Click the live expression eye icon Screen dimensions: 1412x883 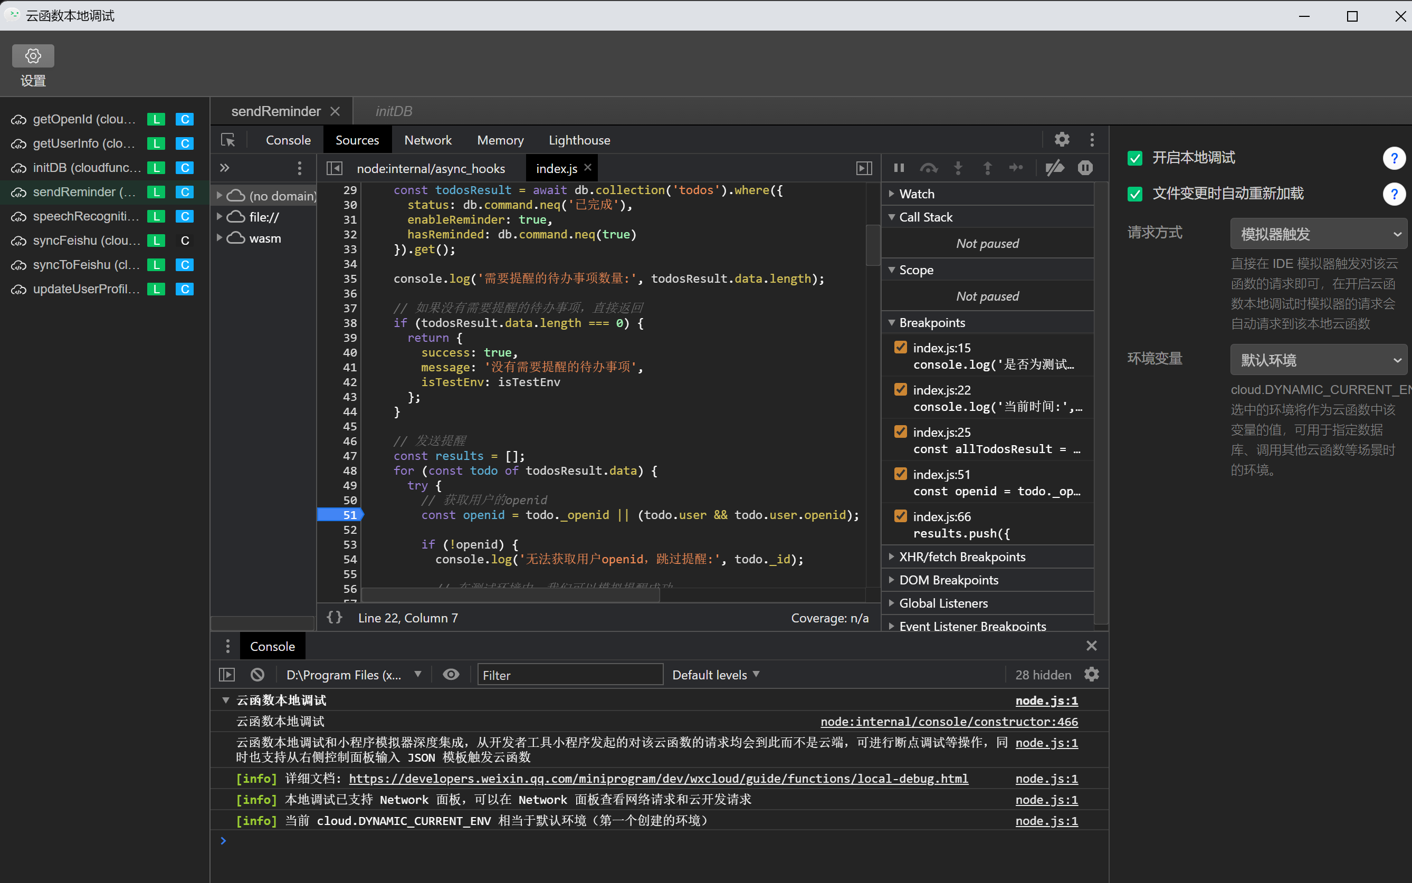click(x=451, y=675)
